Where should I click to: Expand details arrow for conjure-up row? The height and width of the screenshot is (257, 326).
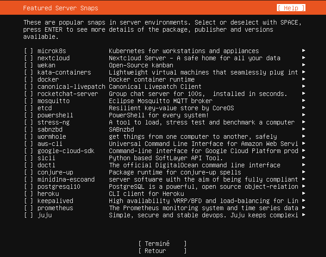304,172
